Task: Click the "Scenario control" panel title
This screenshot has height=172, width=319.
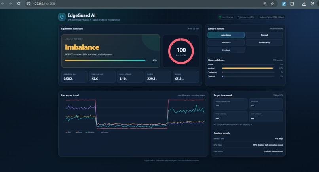Action: [x=216, y=28]
